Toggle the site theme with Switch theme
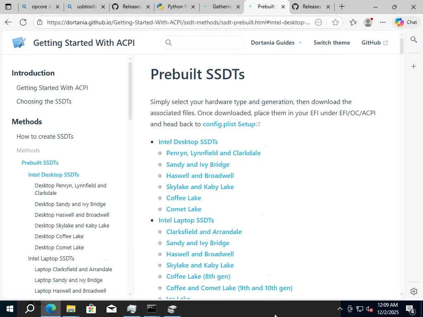 331,43
